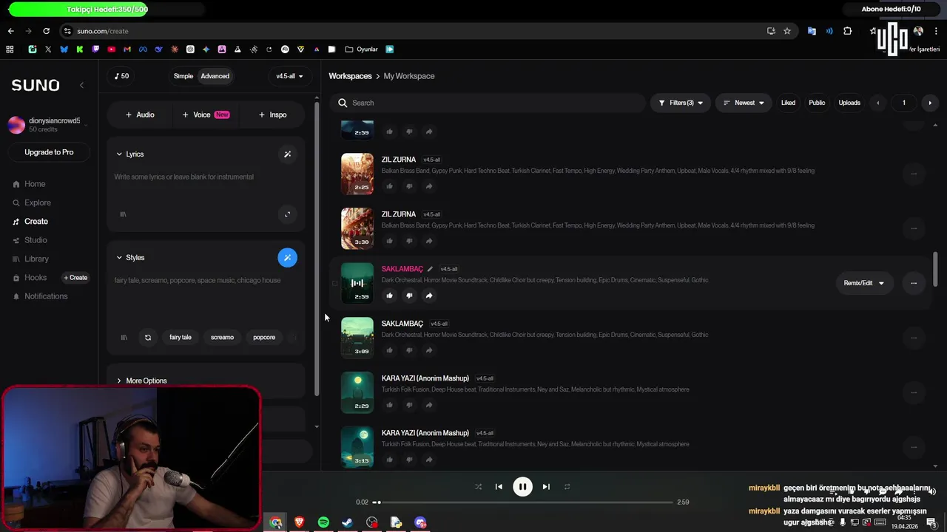947x532 pixels.
Task: Dislike the KARA YAZI 2:29 track
Action: [x=409, y=405]
